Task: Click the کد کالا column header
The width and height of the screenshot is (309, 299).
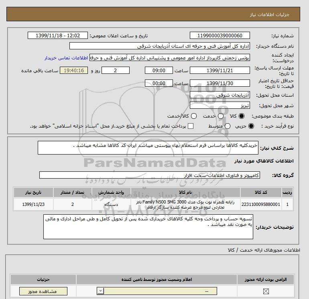Action: pos(261,192)
